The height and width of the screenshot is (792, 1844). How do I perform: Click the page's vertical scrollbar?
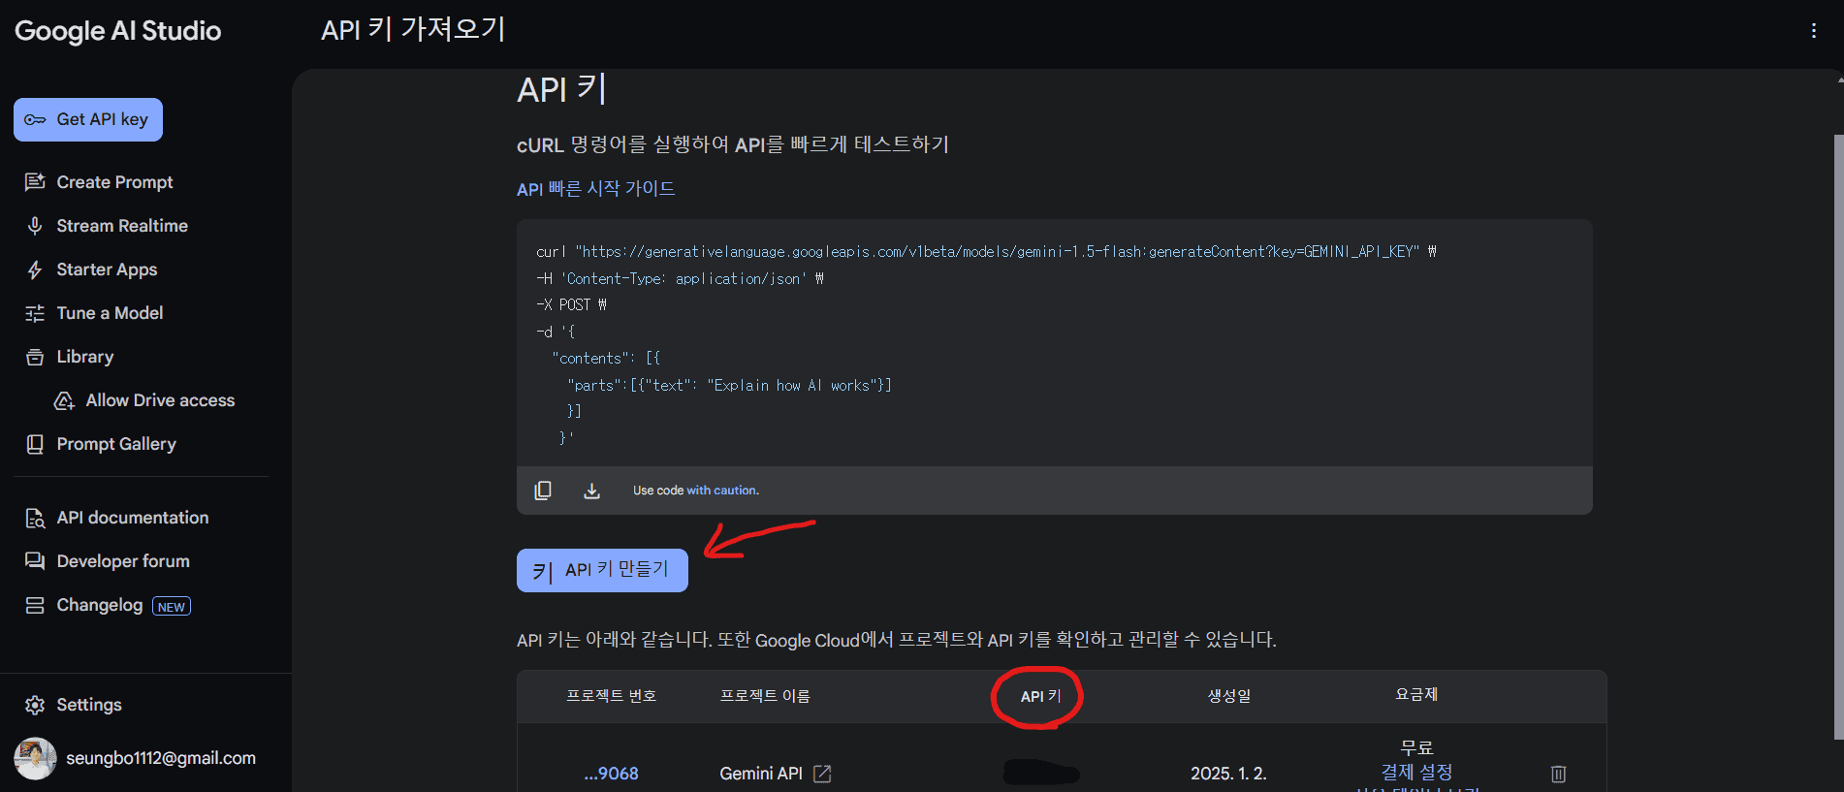pos(1838,436)
